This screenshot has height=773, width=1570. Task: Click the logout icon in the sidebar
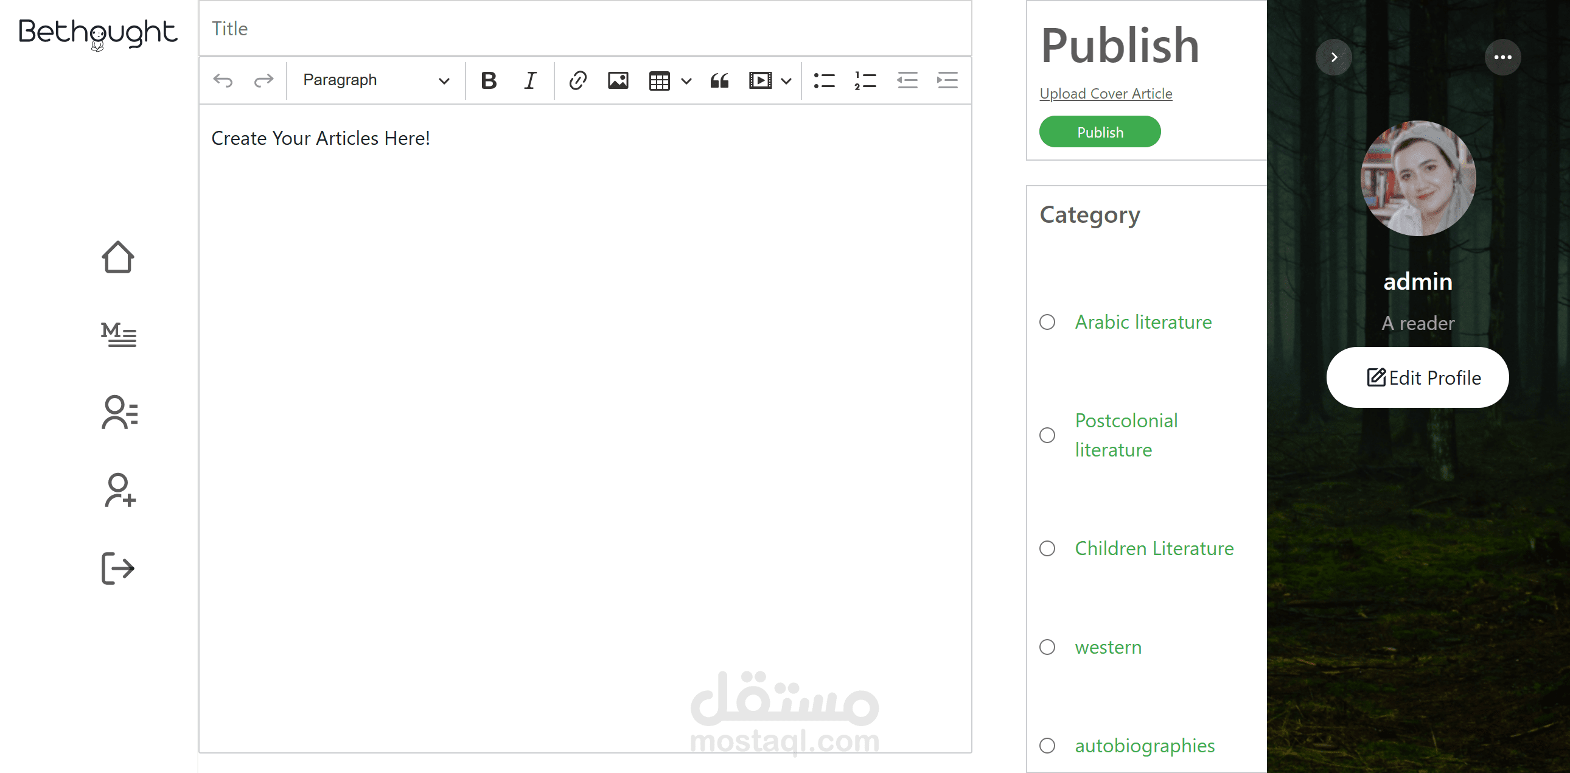pos(117,568)
